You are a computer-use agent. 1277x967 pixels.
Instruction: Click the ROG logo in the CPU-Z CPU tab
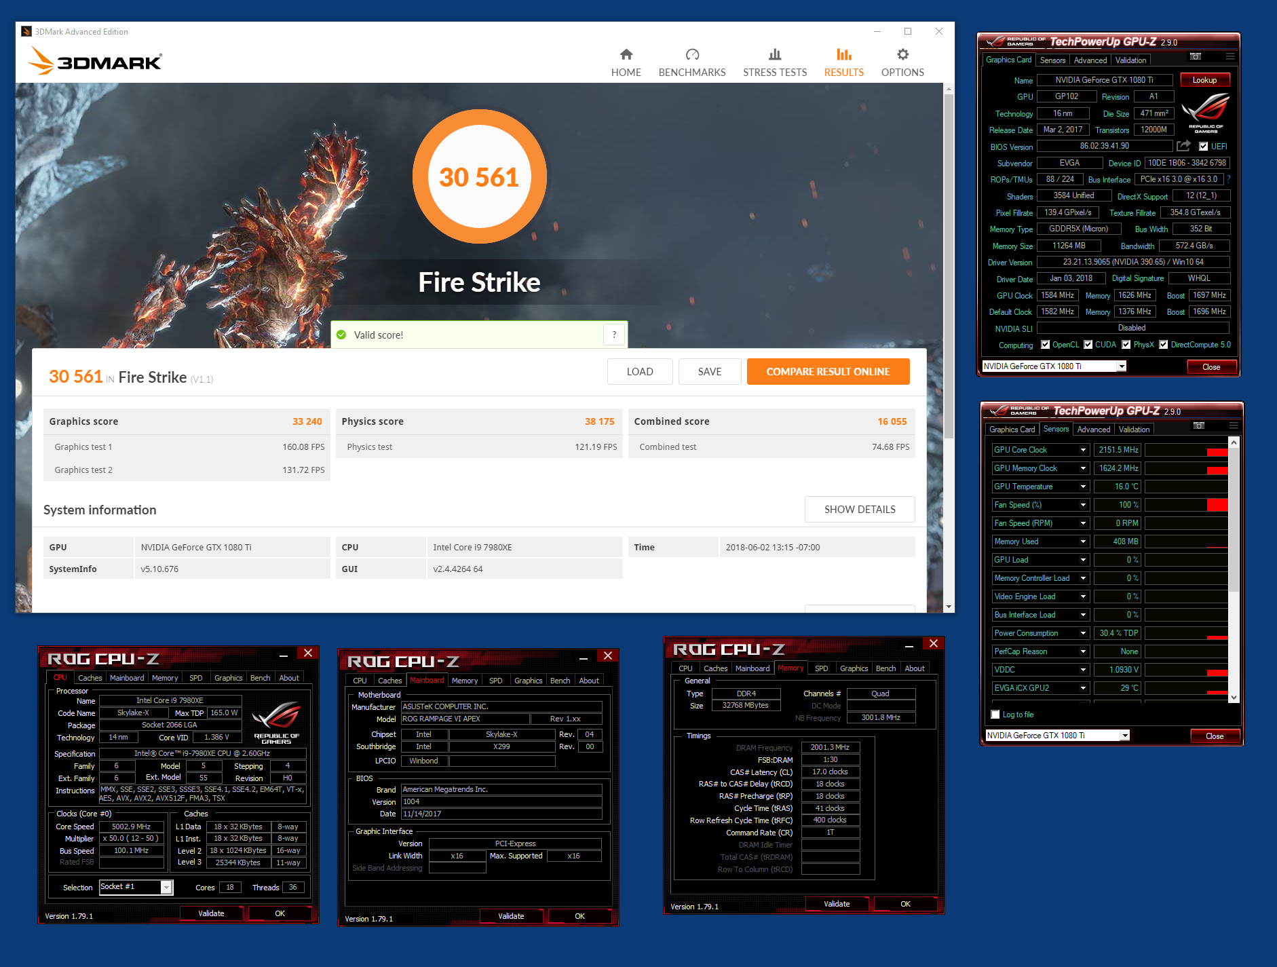coord(276,721)
